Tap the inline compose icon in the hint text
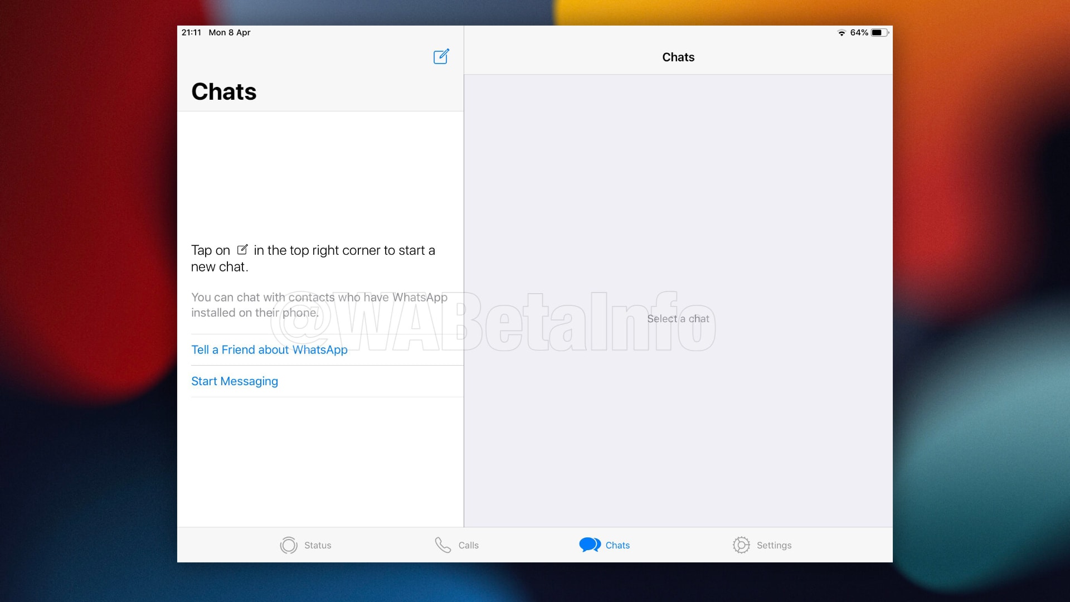Screen dimensions: 1070x602 point(242,250)
